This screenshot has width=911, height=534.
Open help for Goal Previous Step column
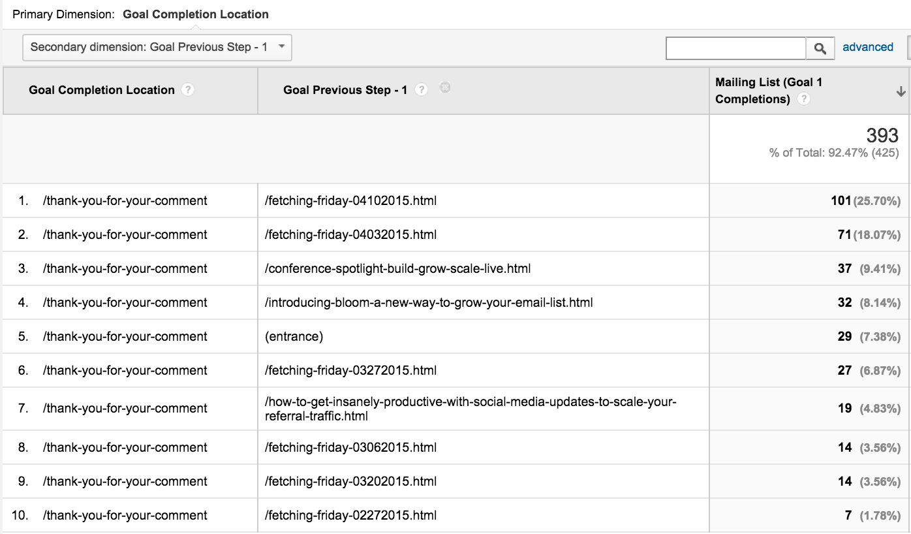click(x=422, y=90)
